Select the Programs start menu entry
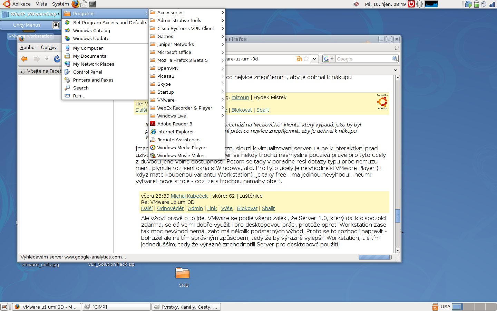 point(105,13)
